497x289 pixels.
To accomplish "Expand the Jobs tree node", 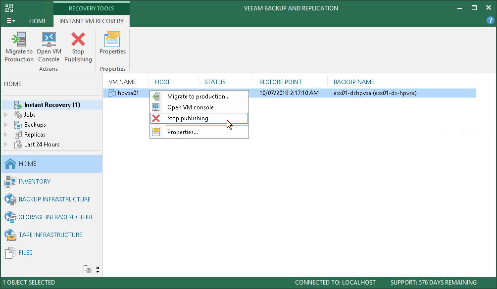I will coord(6,115).
